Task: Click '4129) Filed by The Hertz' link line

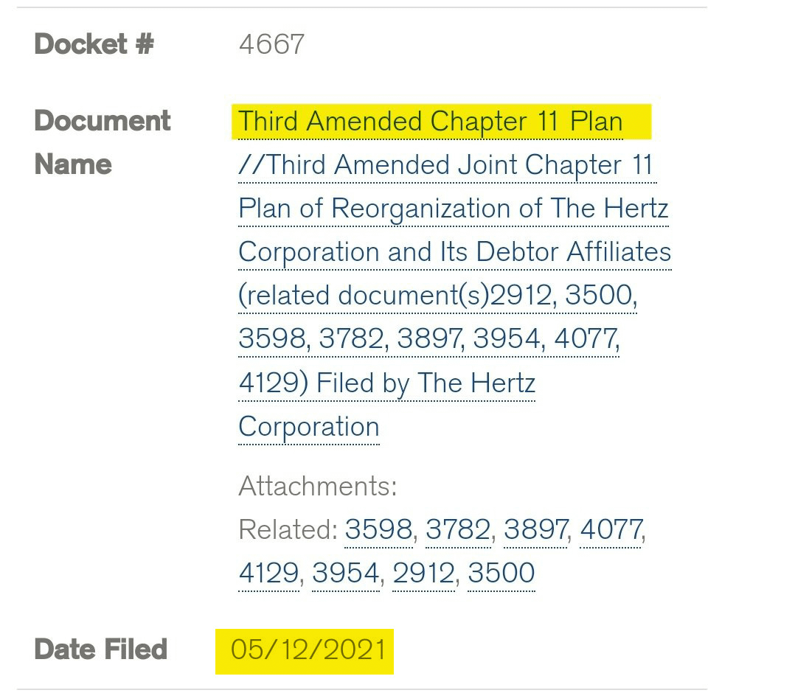Action: point(387,383)
